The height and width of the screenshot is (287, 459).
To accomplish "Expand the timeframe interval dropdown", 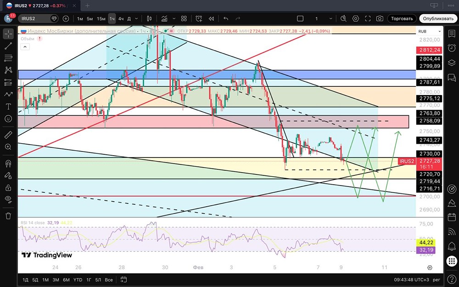I will tap(136, 18).
